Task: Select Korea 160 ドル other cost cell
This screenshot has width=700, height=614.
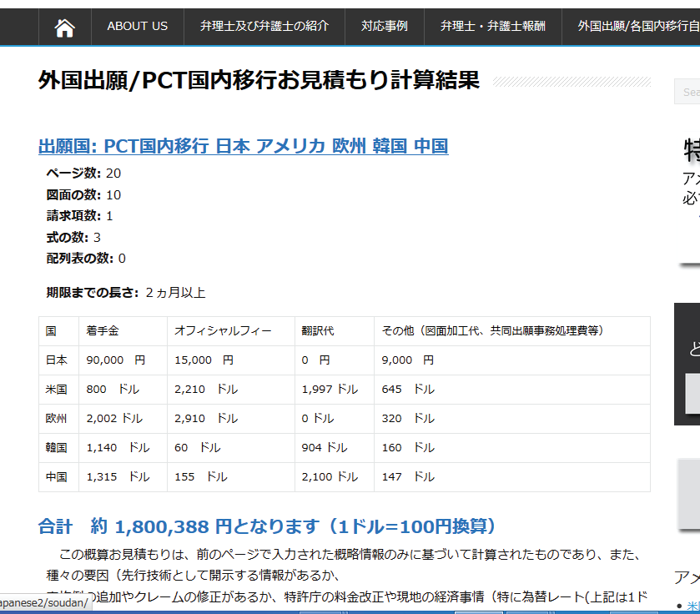Action: pos(512,447)
